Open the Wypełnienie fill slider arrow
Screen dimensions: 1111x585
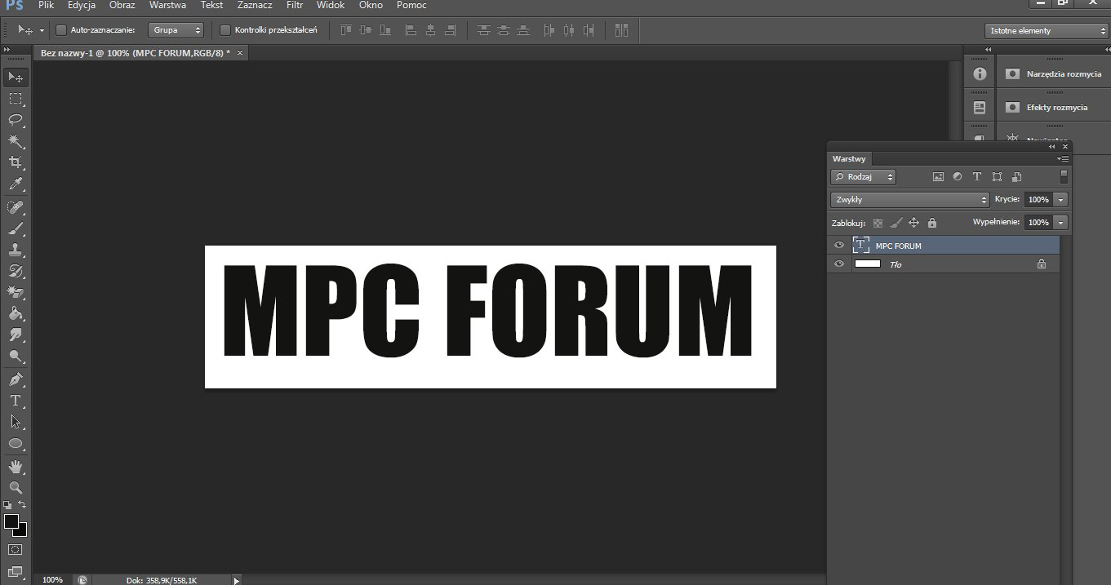click(1060, 222)
